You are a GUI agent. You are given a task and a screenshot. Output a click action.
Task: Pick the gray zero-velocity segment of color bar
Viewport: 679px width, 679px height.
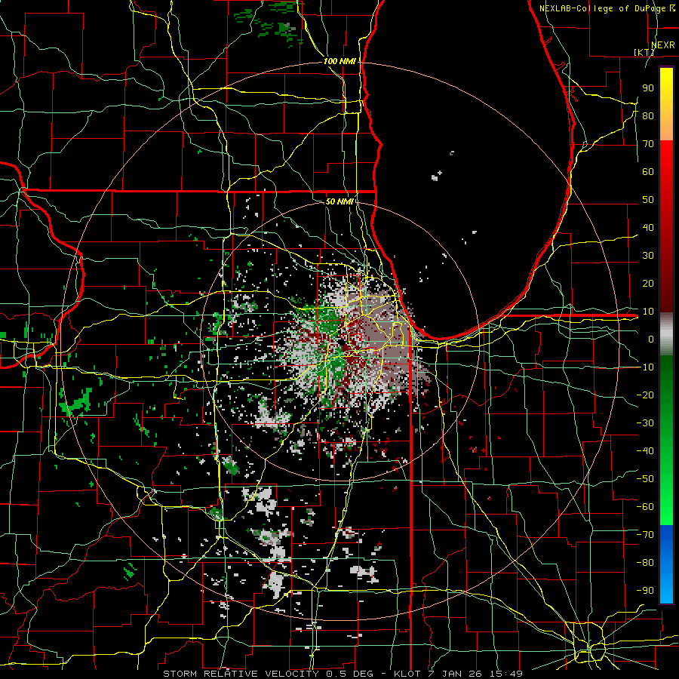click(x=666, y=334)
